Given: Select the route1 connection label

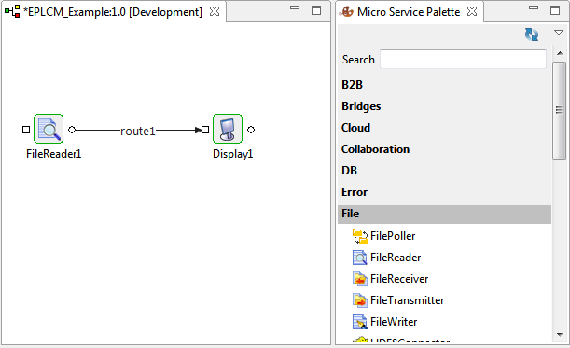Looking at the screenshot, I should (x=138, y=131).
